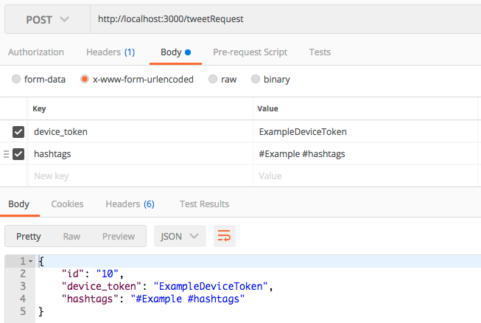481x323 pixels.
Task: Click the drag handle beside hashtags row
Action: (x=6, y=154)
